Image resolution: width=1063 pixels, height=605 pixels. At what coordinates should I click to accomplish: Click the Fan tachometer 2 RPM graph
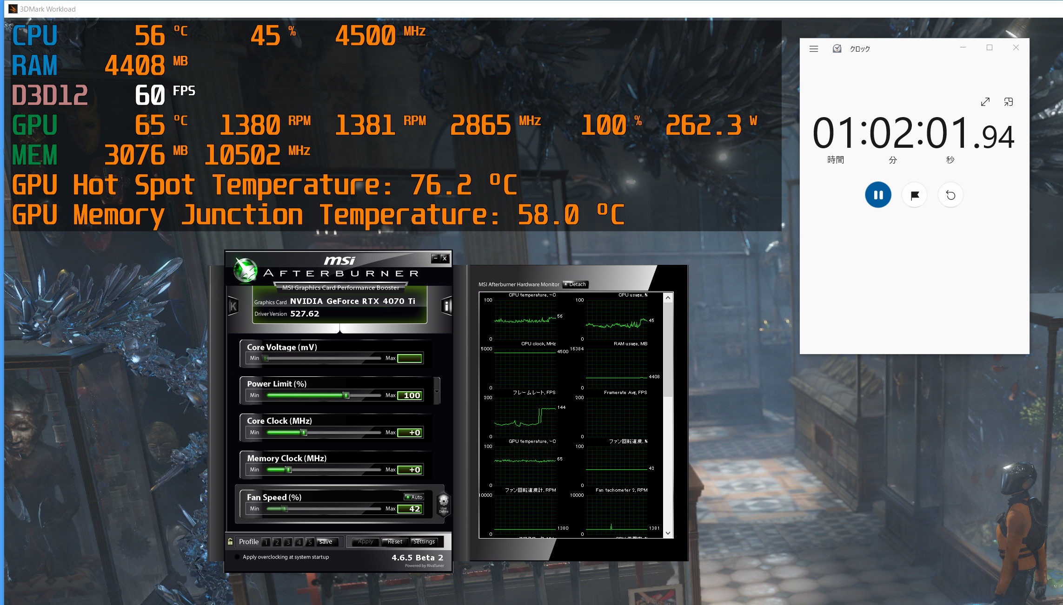pyautogui.click(x=617, y=514)
